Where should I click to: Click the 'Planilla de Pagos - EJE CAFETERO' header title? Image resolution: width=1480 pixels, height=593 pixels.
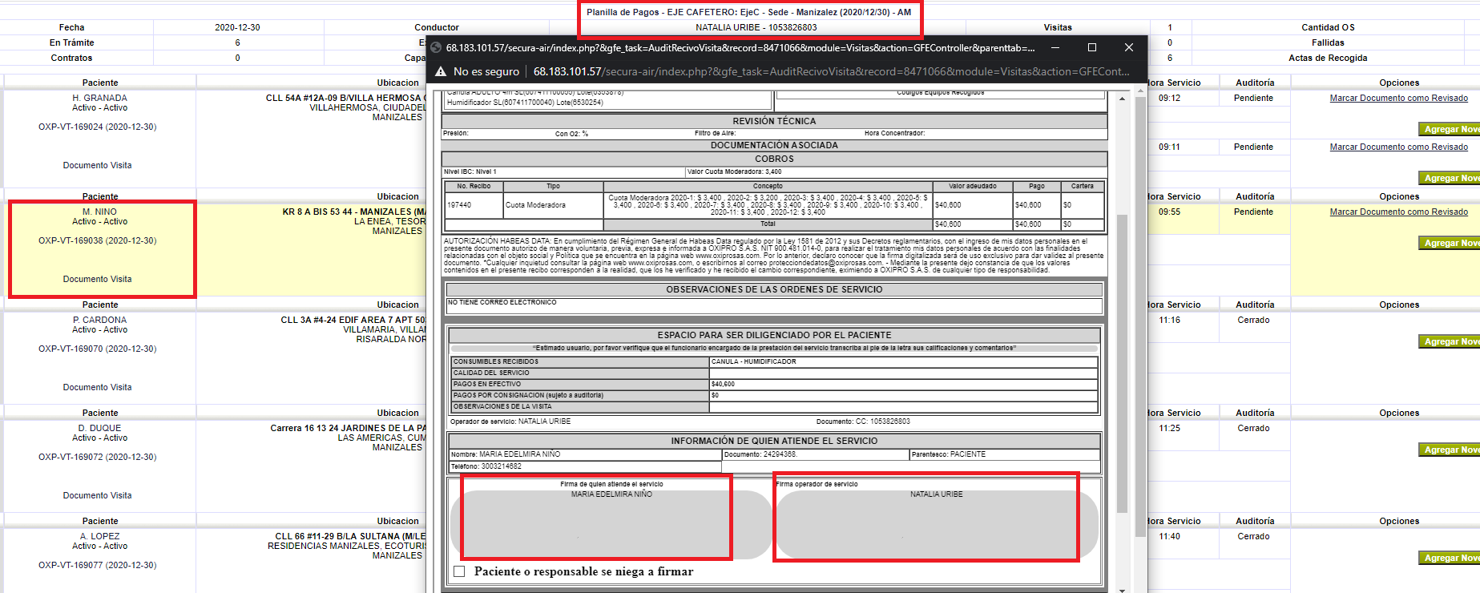tap(748, 12)
